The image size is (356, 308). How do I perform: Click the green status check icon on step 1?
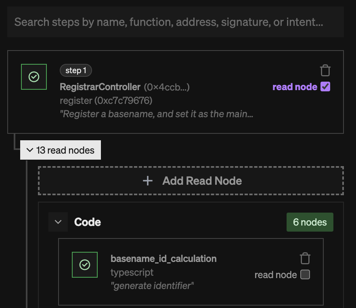point(34,76)
